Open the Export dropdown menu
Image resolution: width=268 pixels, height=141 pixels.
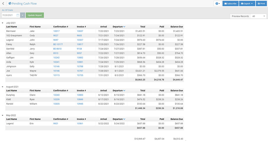point(247,3)
